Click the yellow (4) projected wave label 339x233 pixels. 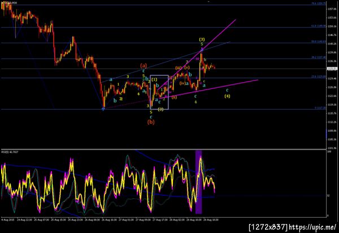(227, 96)
